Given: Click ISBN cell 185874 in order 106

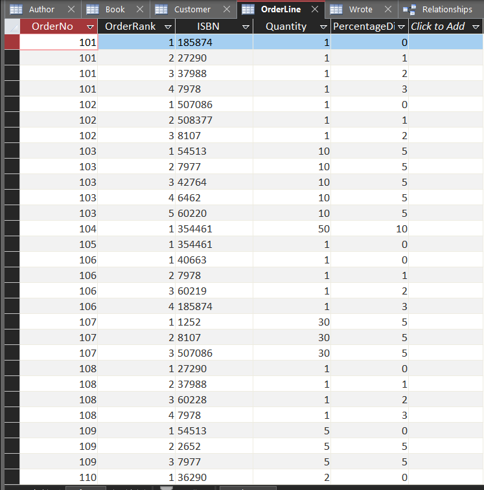Looking at the screenshot, I should [214, 306].
